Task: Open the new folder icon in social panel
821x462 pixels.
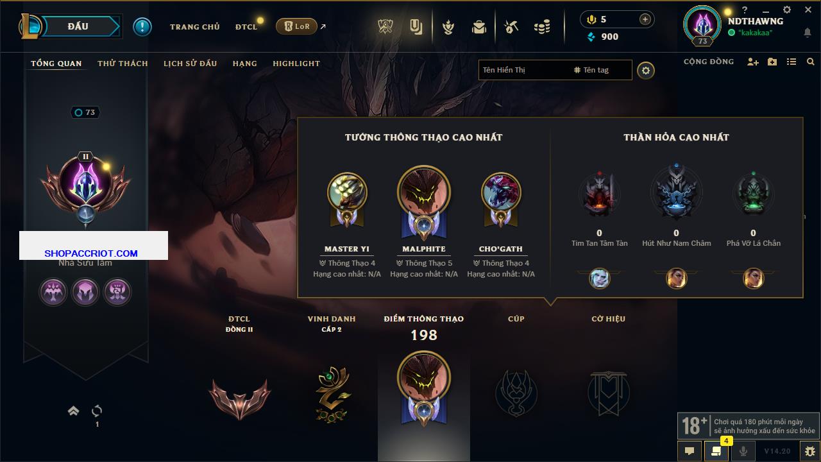Action: click(772, 62)
